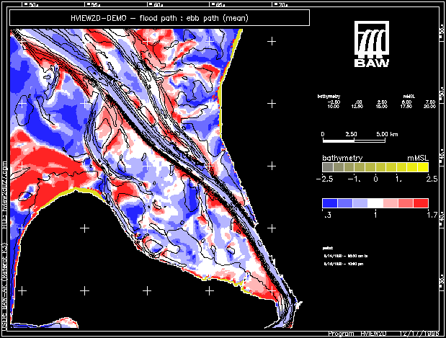446x338 pixels.
Task: Click the plot title 'HVIEW2D-DEMO – flood path : ebb path (mean)'
Action: tap(159, 18)
